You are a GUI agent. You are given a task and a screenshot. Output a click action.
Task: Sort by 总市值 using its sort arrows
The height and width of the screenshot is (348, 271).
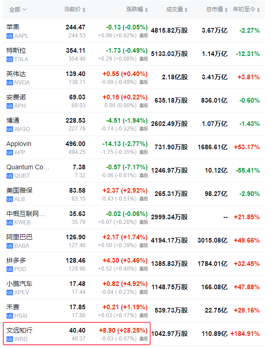pyautogui.click(x=226, y=10)
